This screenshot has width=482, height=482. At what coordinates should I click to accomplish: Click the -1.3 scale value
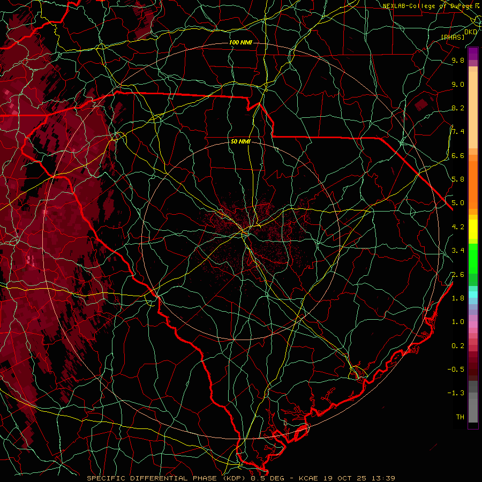coord(456,393)
